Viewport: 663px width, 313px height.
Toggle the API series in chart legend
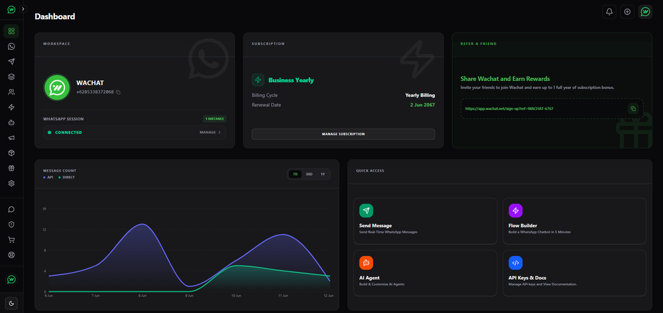(48, 177)
